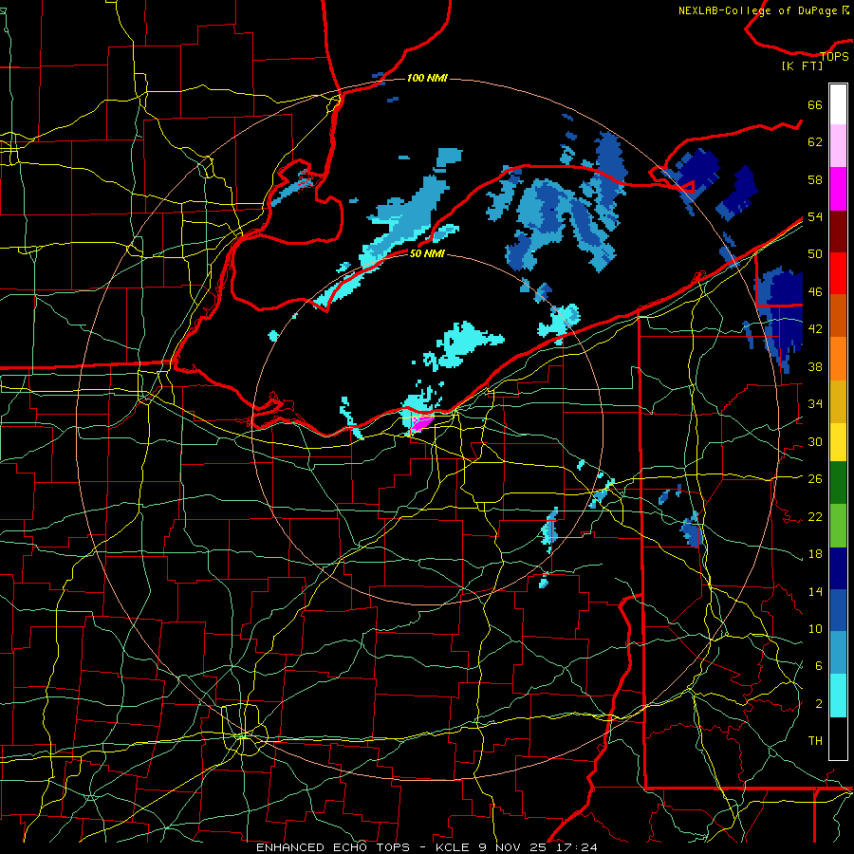Click the navy blue legend swatch
Screen dimensions: 854x854
pos(838,568)
